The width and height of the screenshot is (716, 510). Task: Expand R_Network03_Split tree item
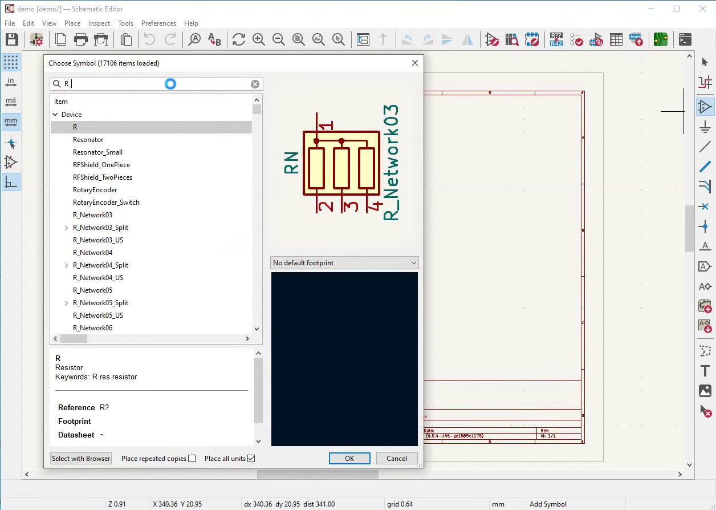tap(67, 228)
